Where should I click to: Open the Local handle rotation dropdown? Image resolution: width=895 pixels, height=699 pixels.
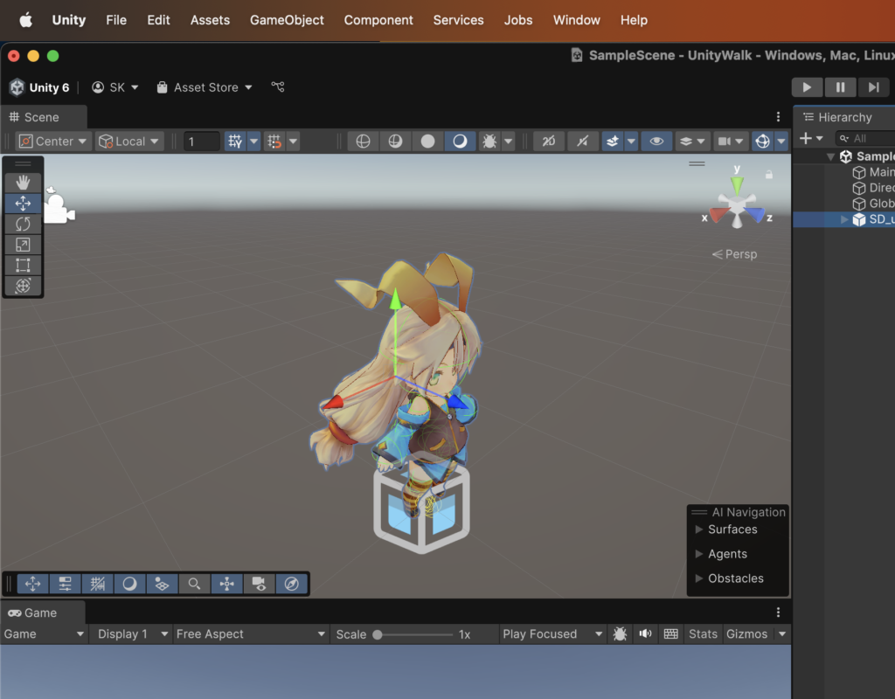(129, 141)
